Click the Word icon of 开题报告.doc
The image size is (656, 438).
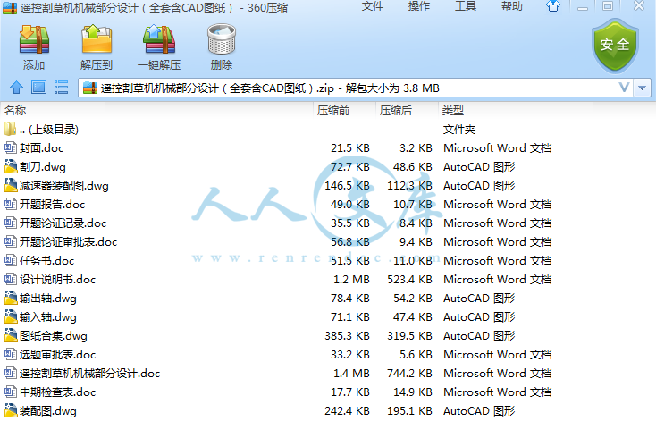click(11, 204)
